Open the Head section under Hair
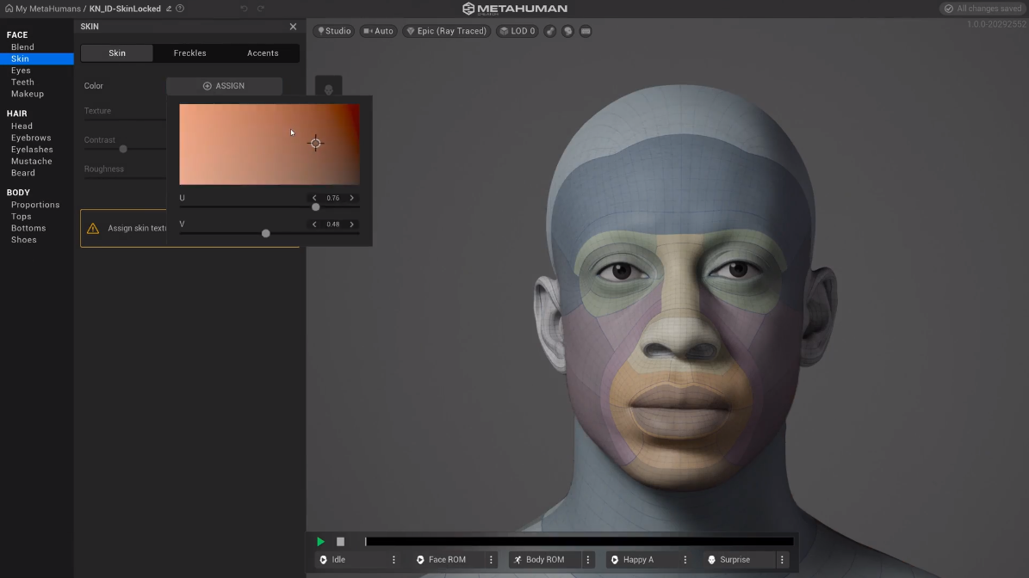Image resolution: width=1029 pixels, height=578 pixels. pos(22,126)
